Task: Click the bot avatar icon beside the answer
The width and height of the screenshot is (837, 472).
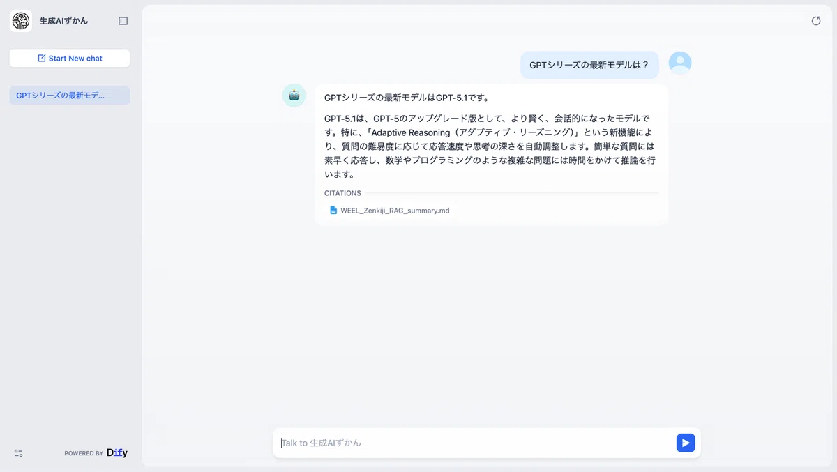Action: point(294,96)
